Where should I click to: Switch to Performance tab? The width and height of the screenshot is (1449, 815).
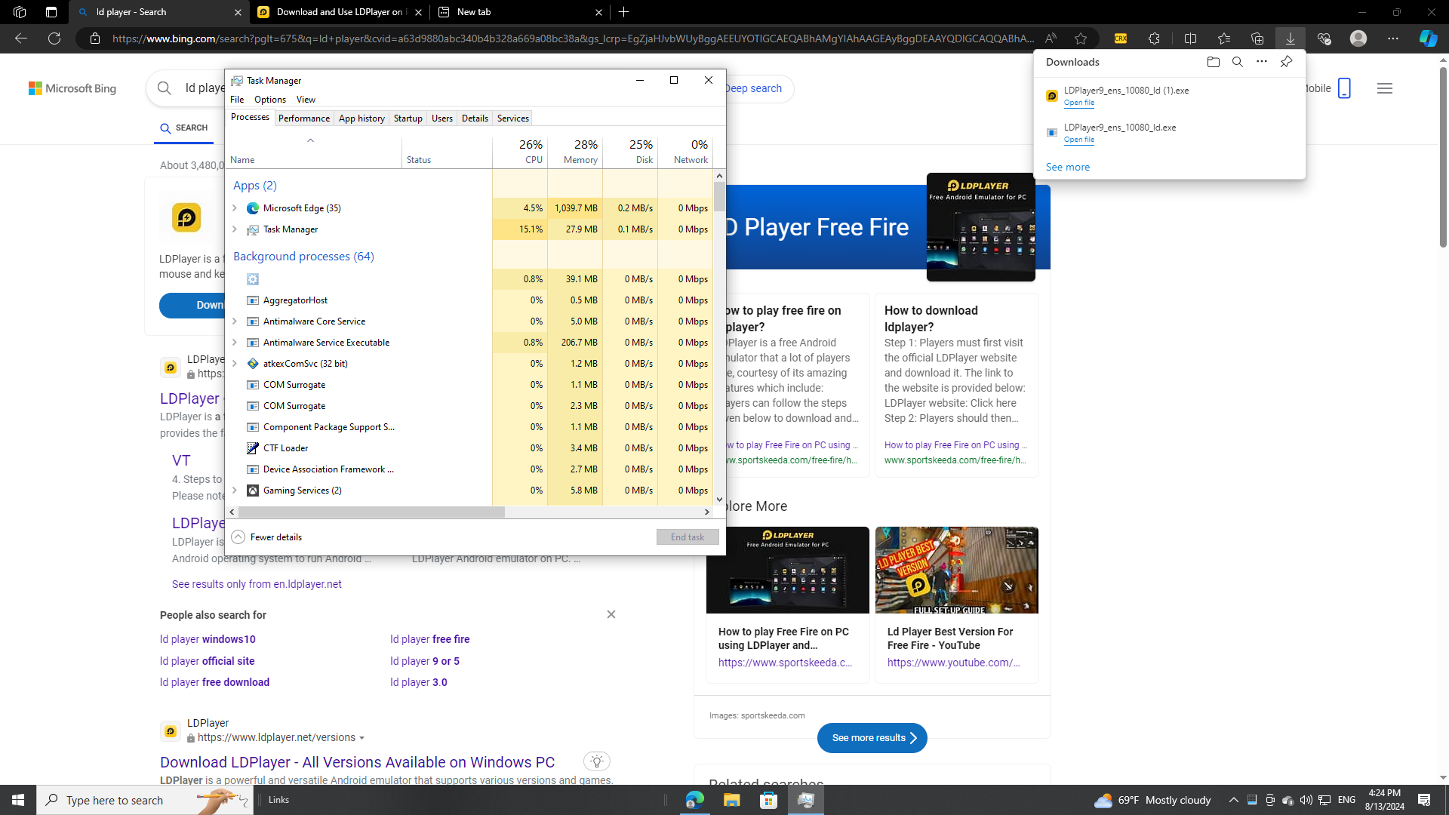[303, 118]
